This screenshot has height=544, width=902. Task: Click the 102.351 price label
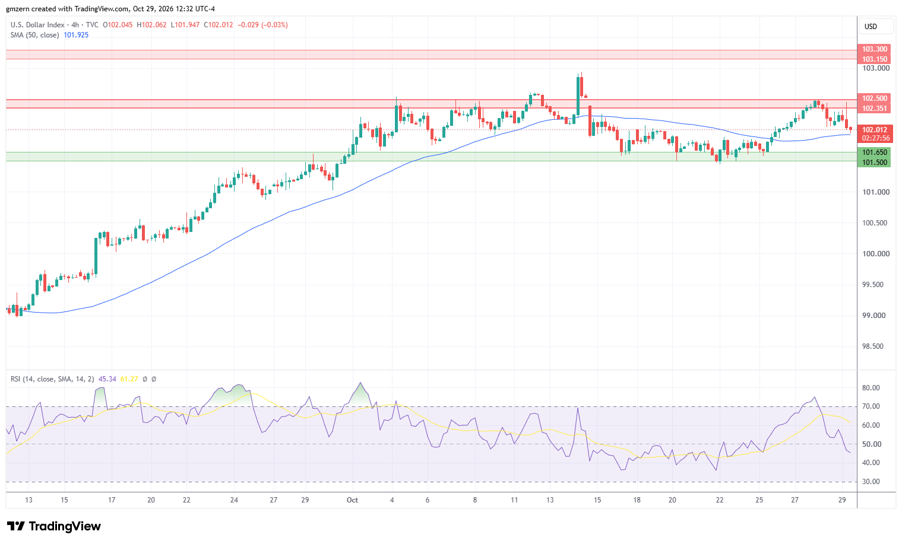click(875, 109)
